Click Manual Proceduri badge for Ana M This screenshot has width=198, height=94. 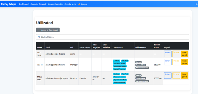(x=120, y=69)
